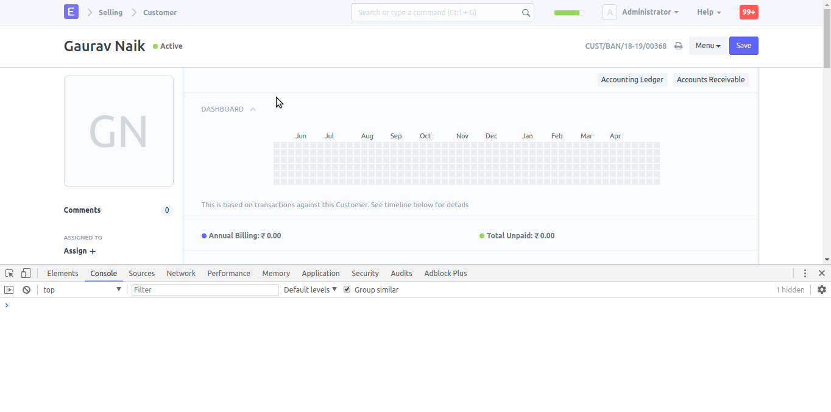
Task: Click the search magnifier icon
Action: coord(525,12)
